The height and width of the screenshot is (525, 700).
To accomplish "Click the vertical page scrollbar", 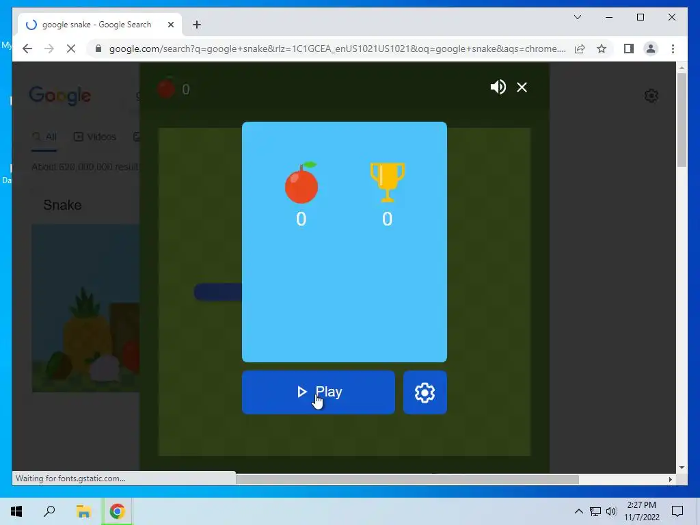I will tap(682, 120).
